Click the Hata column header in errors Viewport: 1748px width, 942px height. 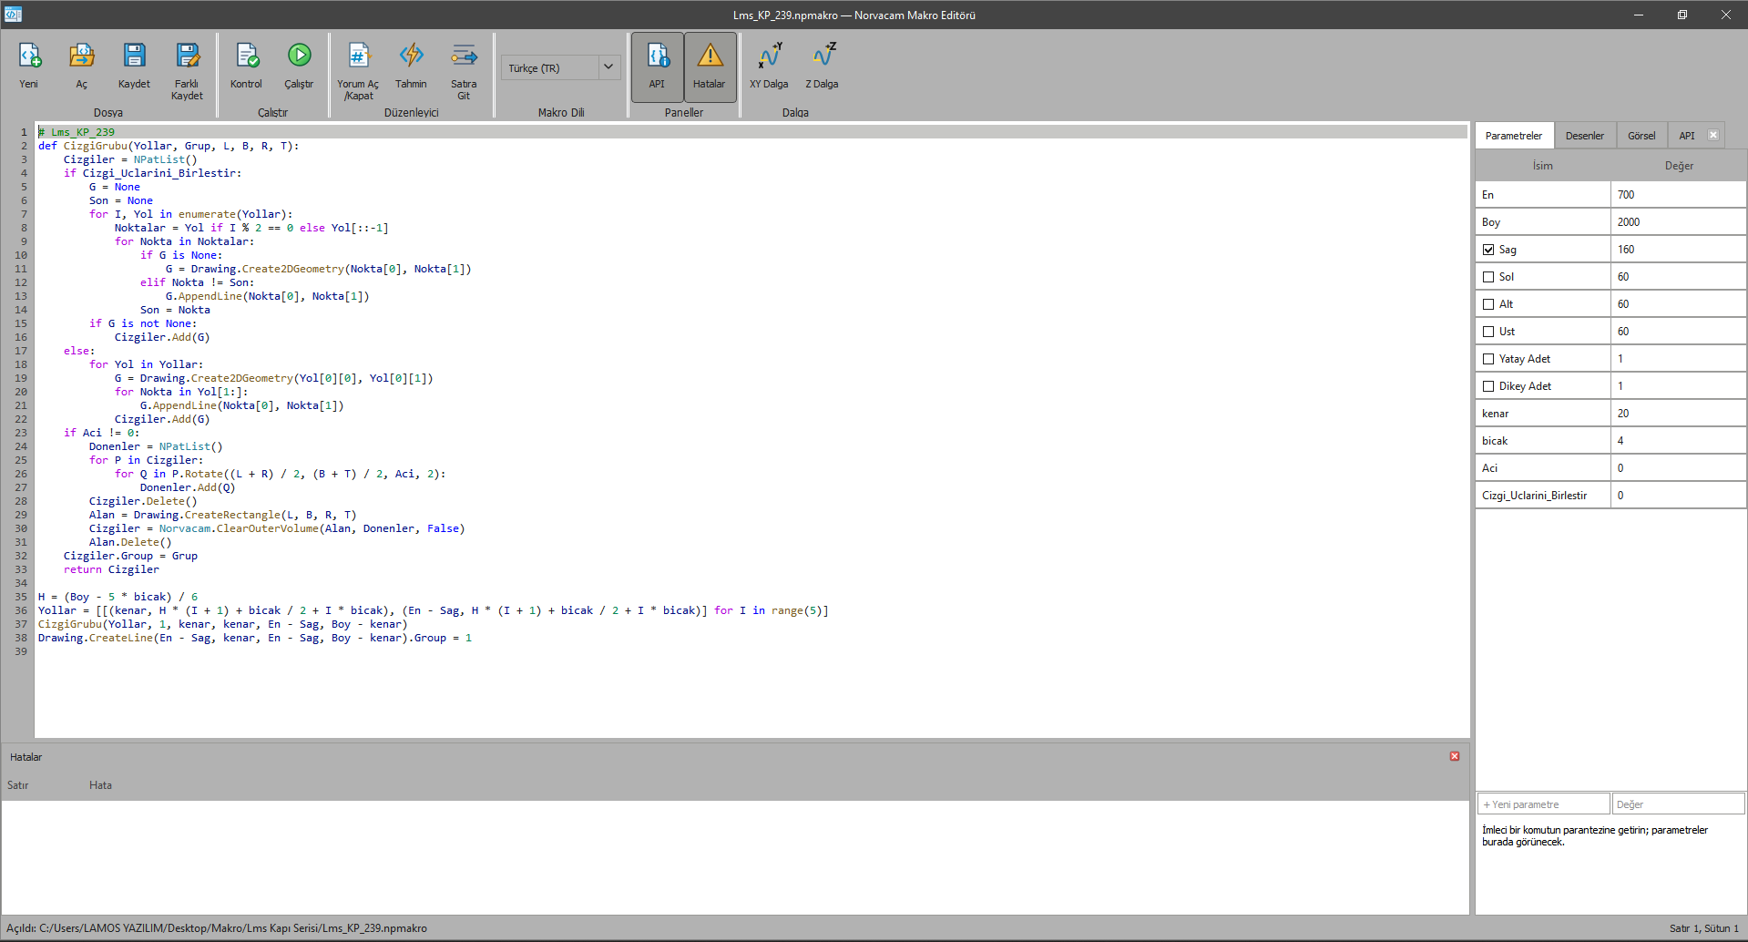tap(100, 785)
